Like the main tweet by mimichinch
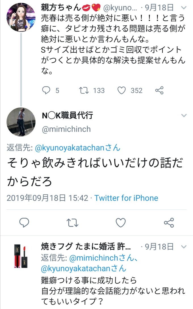This screenshot has height=309, width=193. [121, 223]
